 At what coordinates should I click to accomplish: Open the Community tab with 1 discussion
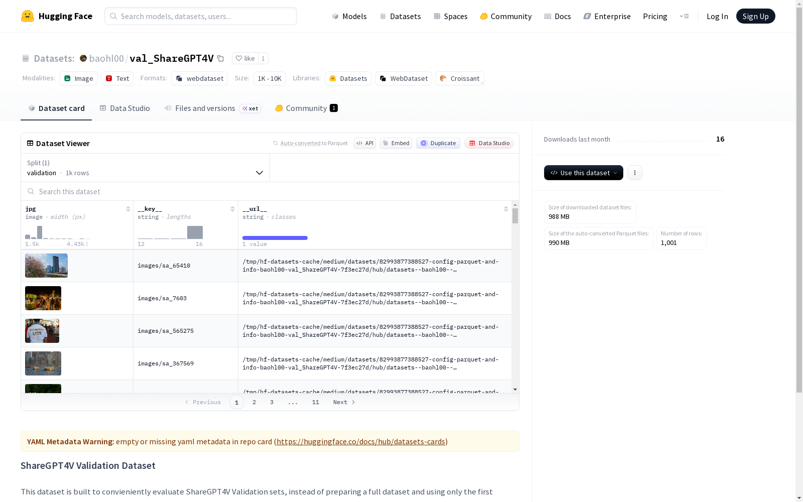point(306,108)
